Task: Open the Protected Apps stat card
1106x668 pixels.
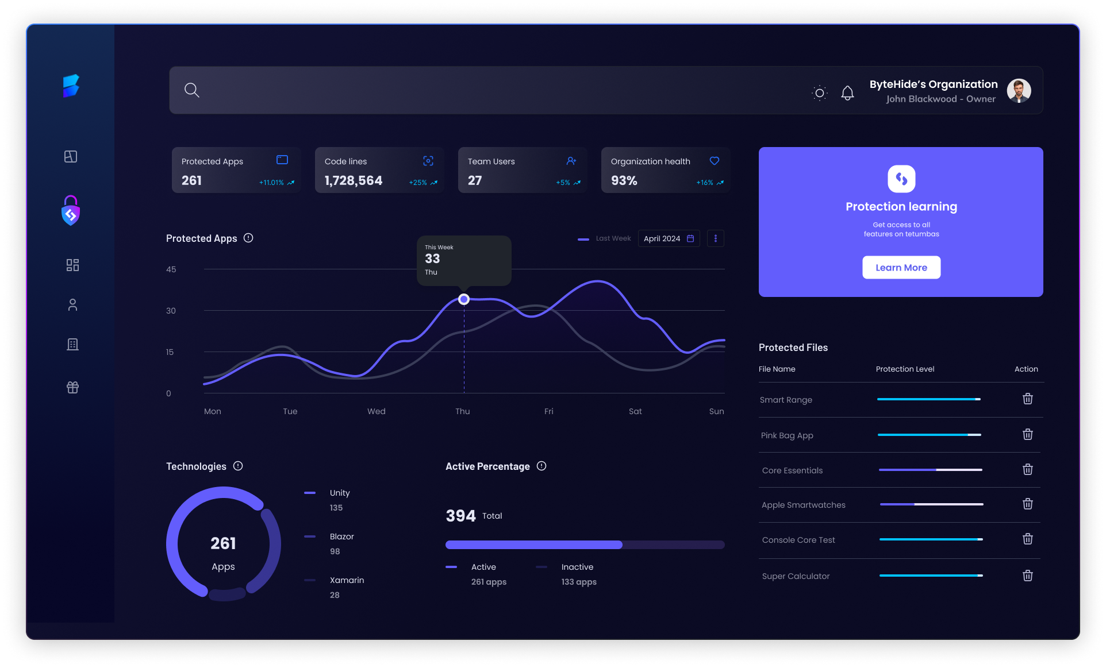Action: coord(236,170)
